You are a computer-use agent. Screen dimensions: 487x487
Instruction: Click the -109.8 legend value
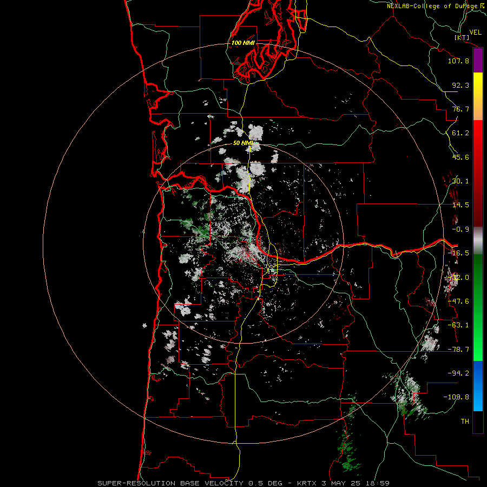click(456, 397)
